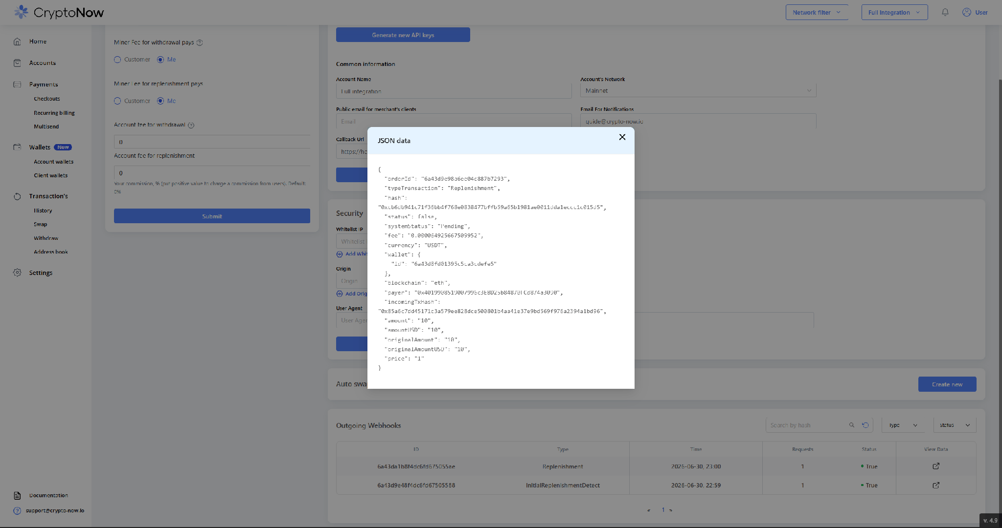The image size is (1002, 528).
Task: Open Address book in the sidebar
Action: (x=51, y=252)
